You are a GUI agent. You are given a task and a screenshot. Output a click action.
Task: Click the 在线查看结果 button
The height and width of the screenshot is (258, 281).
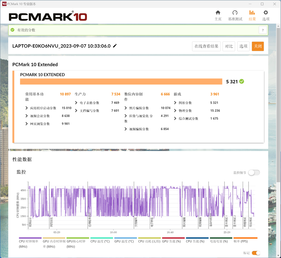click(x=206, y=46)
